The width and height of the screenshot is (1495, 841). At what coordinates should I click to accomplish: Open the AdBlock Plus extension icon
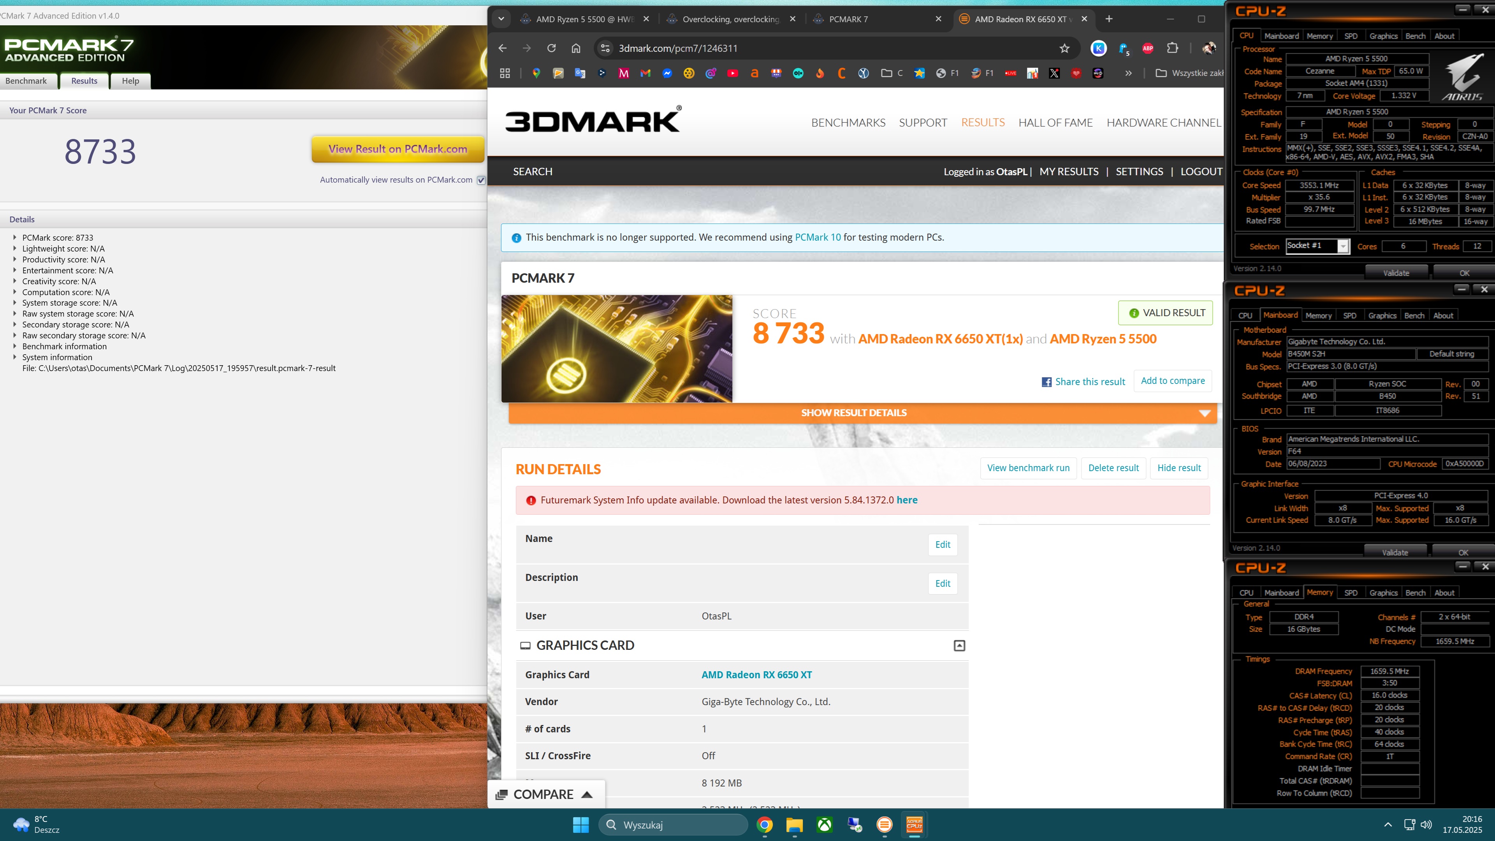pos(1147,48)
